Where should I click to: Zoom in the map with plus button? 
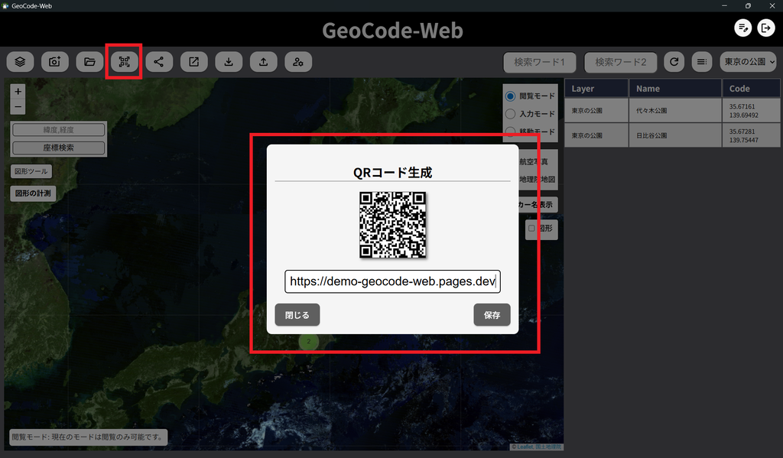(18, 92)
